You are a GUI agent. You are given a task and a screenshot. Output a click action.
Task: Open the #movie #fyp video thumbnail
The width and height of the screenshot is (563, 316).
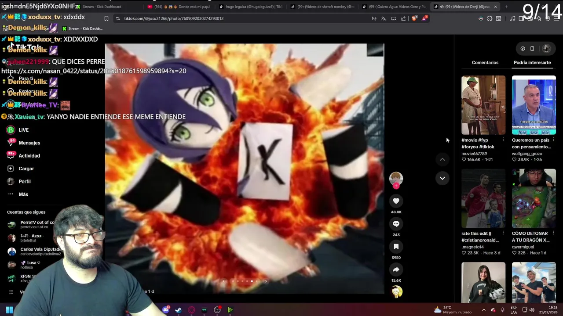click(483, 105)
